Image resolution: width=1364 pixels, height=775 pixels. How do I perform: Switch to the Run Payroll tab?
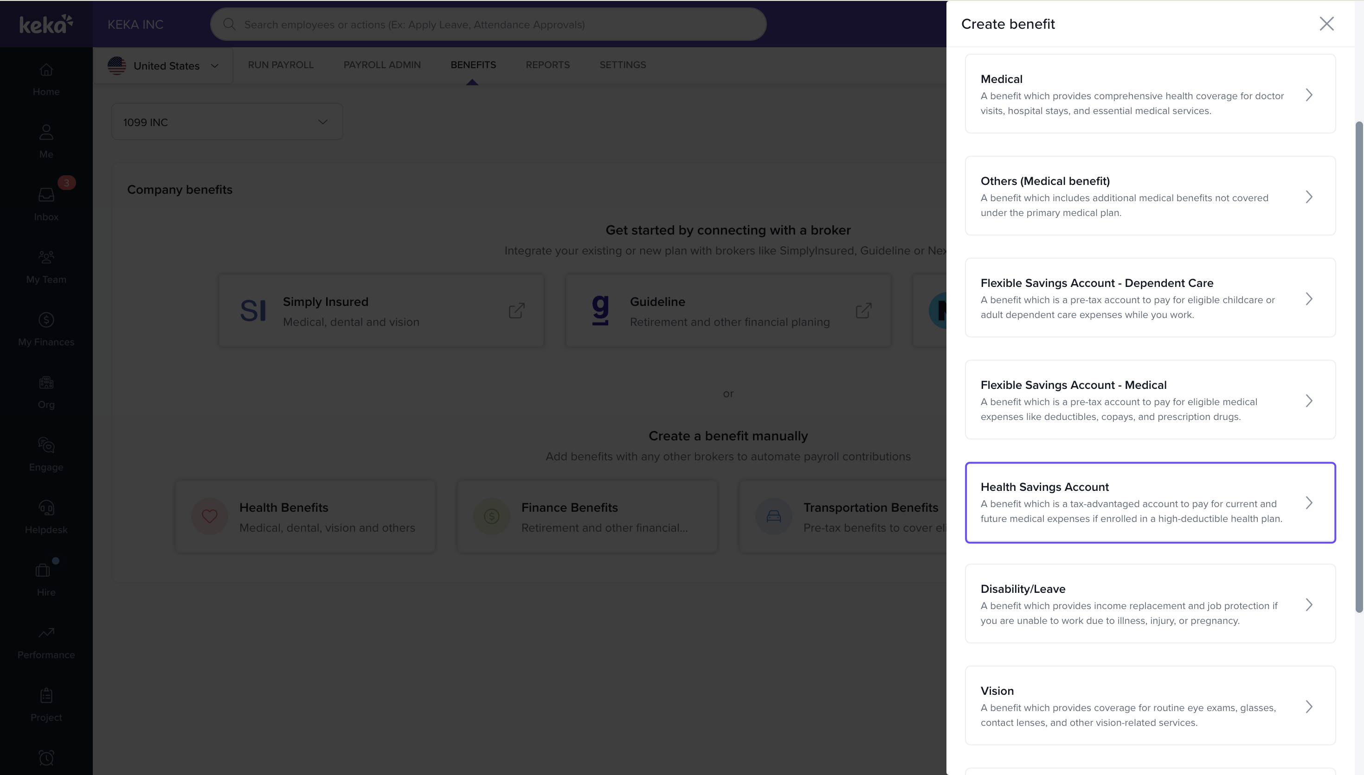[280, 65]
